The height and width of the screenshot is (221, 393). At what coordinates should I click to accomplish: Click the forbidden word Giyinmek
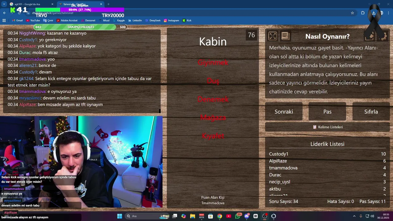point(213,62)
